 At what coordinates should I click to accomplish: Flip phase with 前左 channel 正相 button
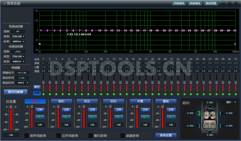pos(40,110)
